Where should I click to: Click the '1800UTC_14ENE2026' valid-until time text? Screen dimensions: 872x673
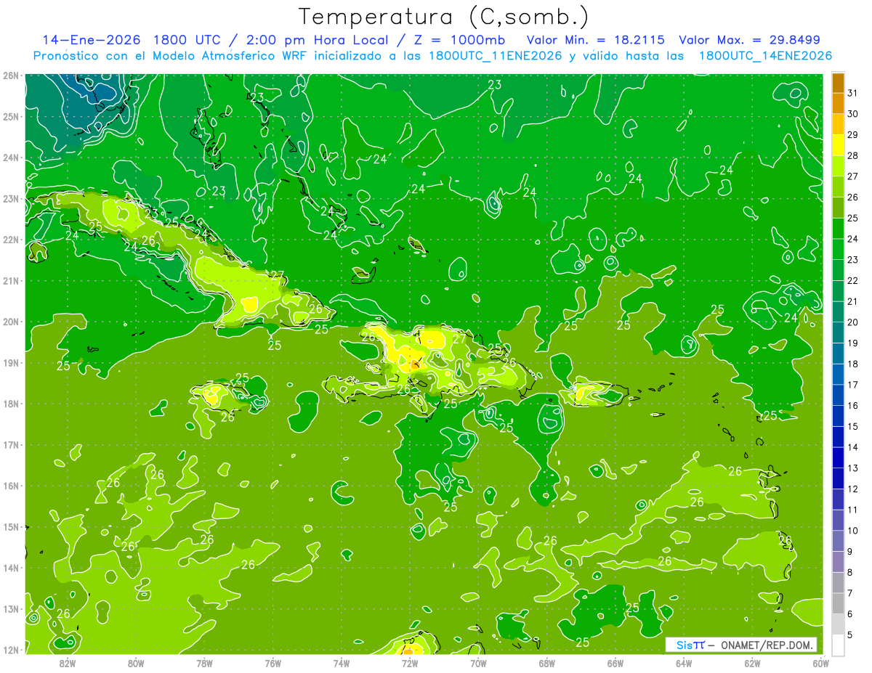pos(765,56)
